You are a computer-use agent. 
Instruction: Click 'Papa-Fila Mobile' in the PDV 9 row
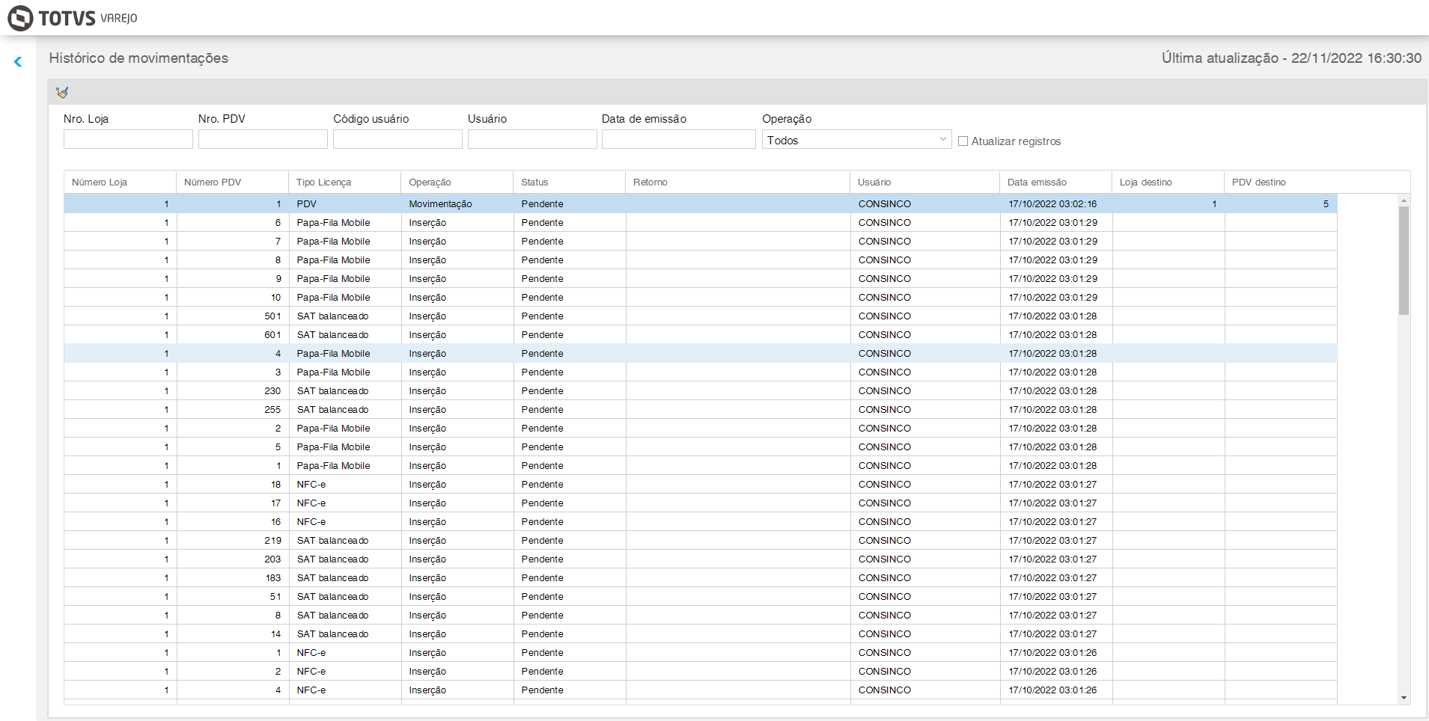click(333, 279)
